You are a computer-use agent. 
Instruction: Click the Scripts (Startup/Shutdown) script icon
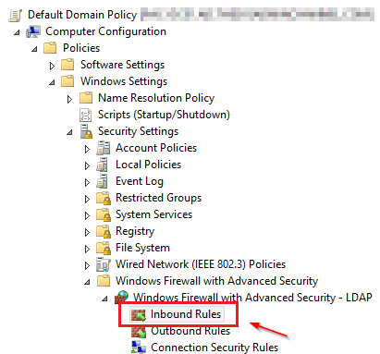85,115
